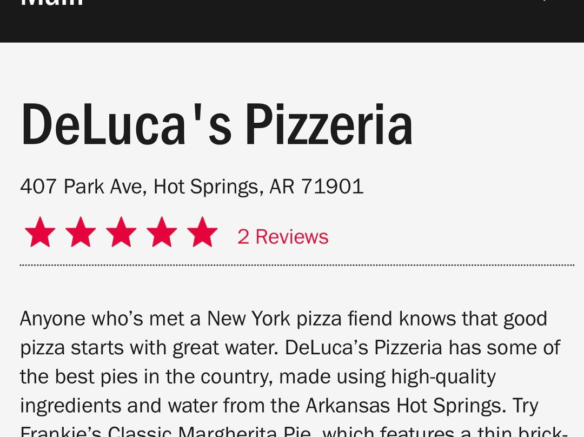Select the second red rating star
Viewport: 584px width, 437px height.
point(81,233)
